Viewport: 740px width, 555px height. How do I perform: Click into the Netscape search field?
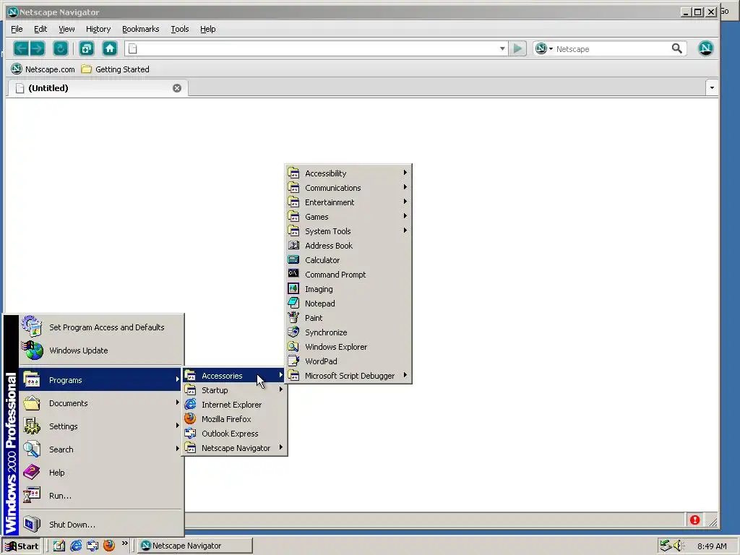[611, 48]
